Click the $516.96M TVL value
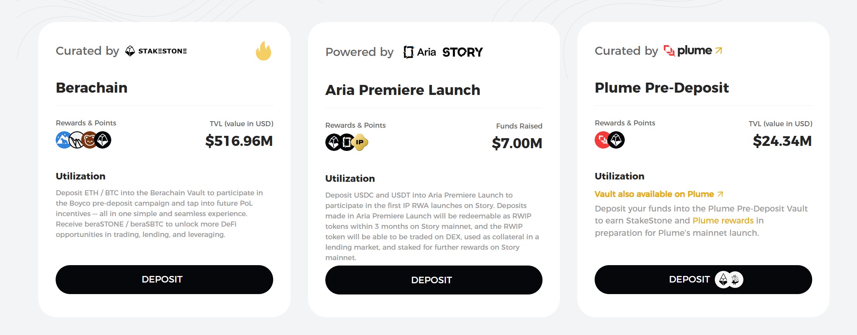The image size is (857, 335). (239, 141)
